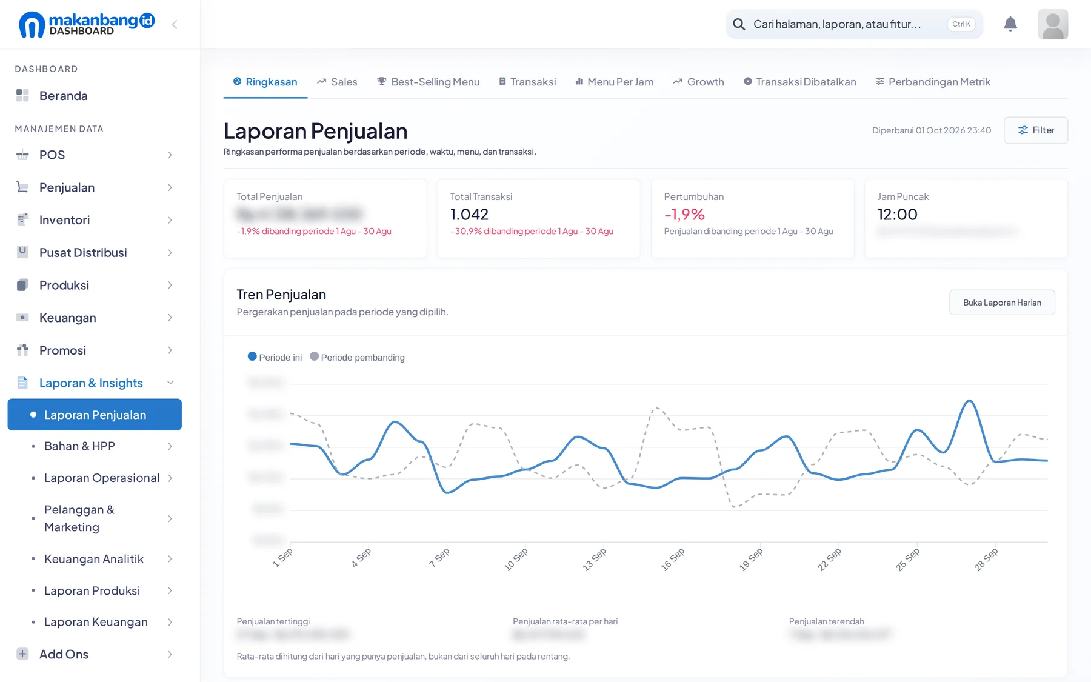Click the Inventori icon in sidebar
The height and width of the screenshot is (682, 1091).
tap(22, 220)
